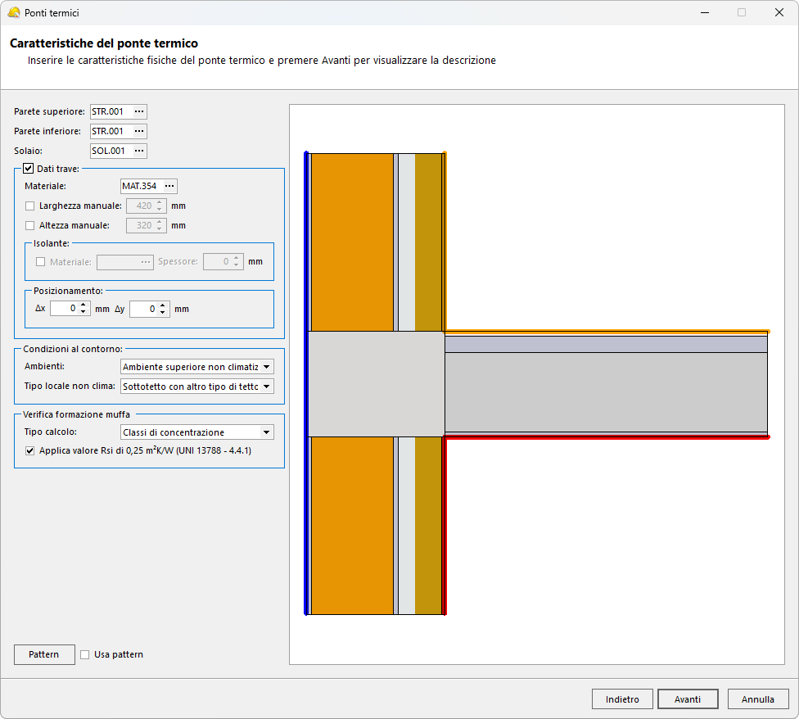Screen dimensions: 799x719
Task: Go back with the Indietro button
Action: tap(622, 699)
